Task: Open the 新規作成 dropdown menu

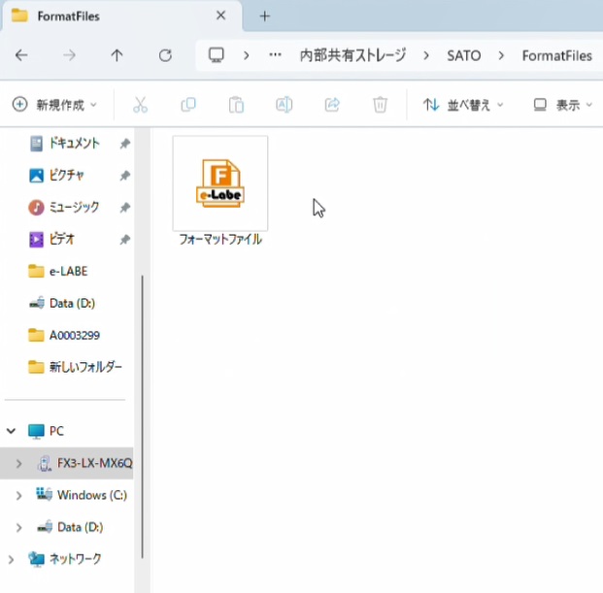Action: (54, 105)
